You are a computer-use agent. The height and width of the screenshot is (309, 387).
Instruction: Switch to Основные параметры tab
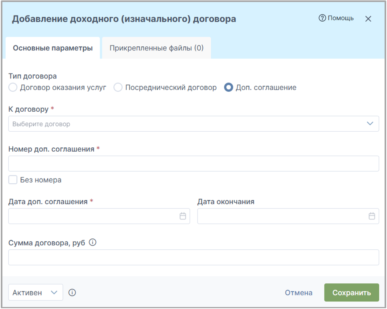pos(53,48)
